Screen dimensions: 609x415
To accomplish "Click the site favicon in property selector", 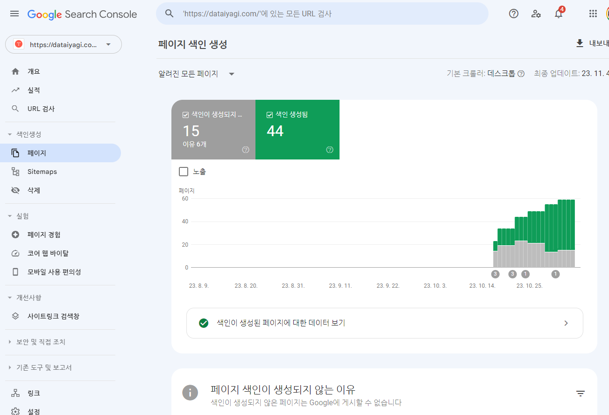I will tap(19, 44).
